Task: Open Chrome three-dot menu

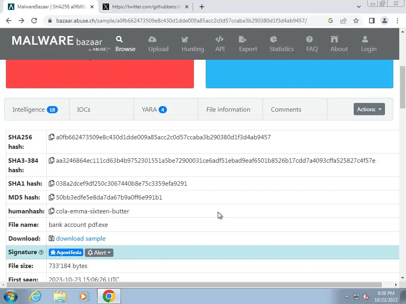Action: tap(397, 21)
